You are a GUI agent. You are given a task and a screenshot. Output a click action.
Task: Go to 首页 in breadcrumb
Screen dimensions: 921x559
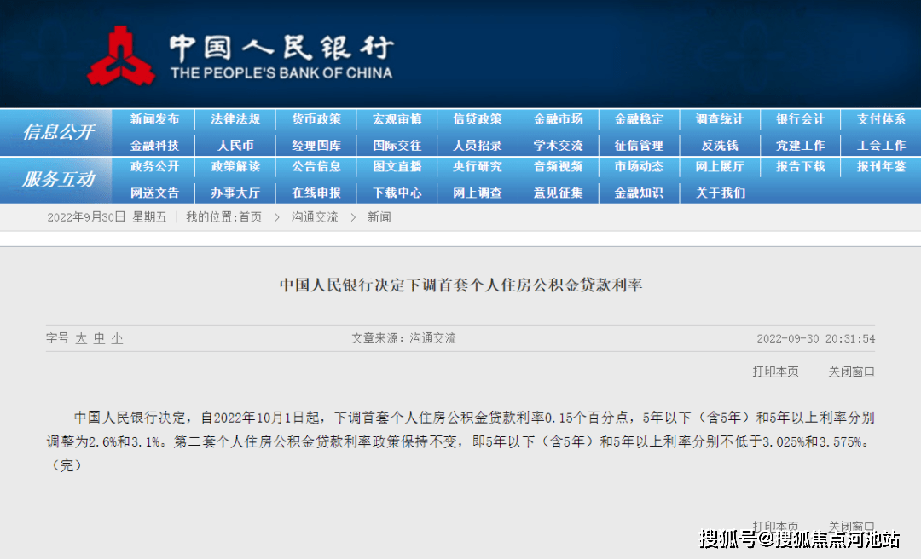250,217
